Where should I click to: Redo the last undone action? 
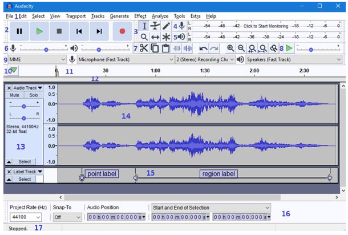coord(214,48)
